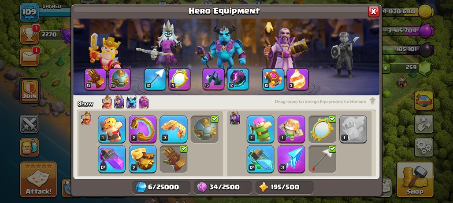
Task: Click the arrow next to Drag icons hint
Action: (x=372, y=101)
